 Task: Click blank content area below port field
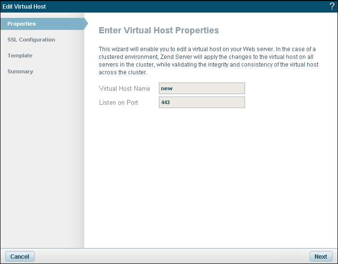(210, 174)
